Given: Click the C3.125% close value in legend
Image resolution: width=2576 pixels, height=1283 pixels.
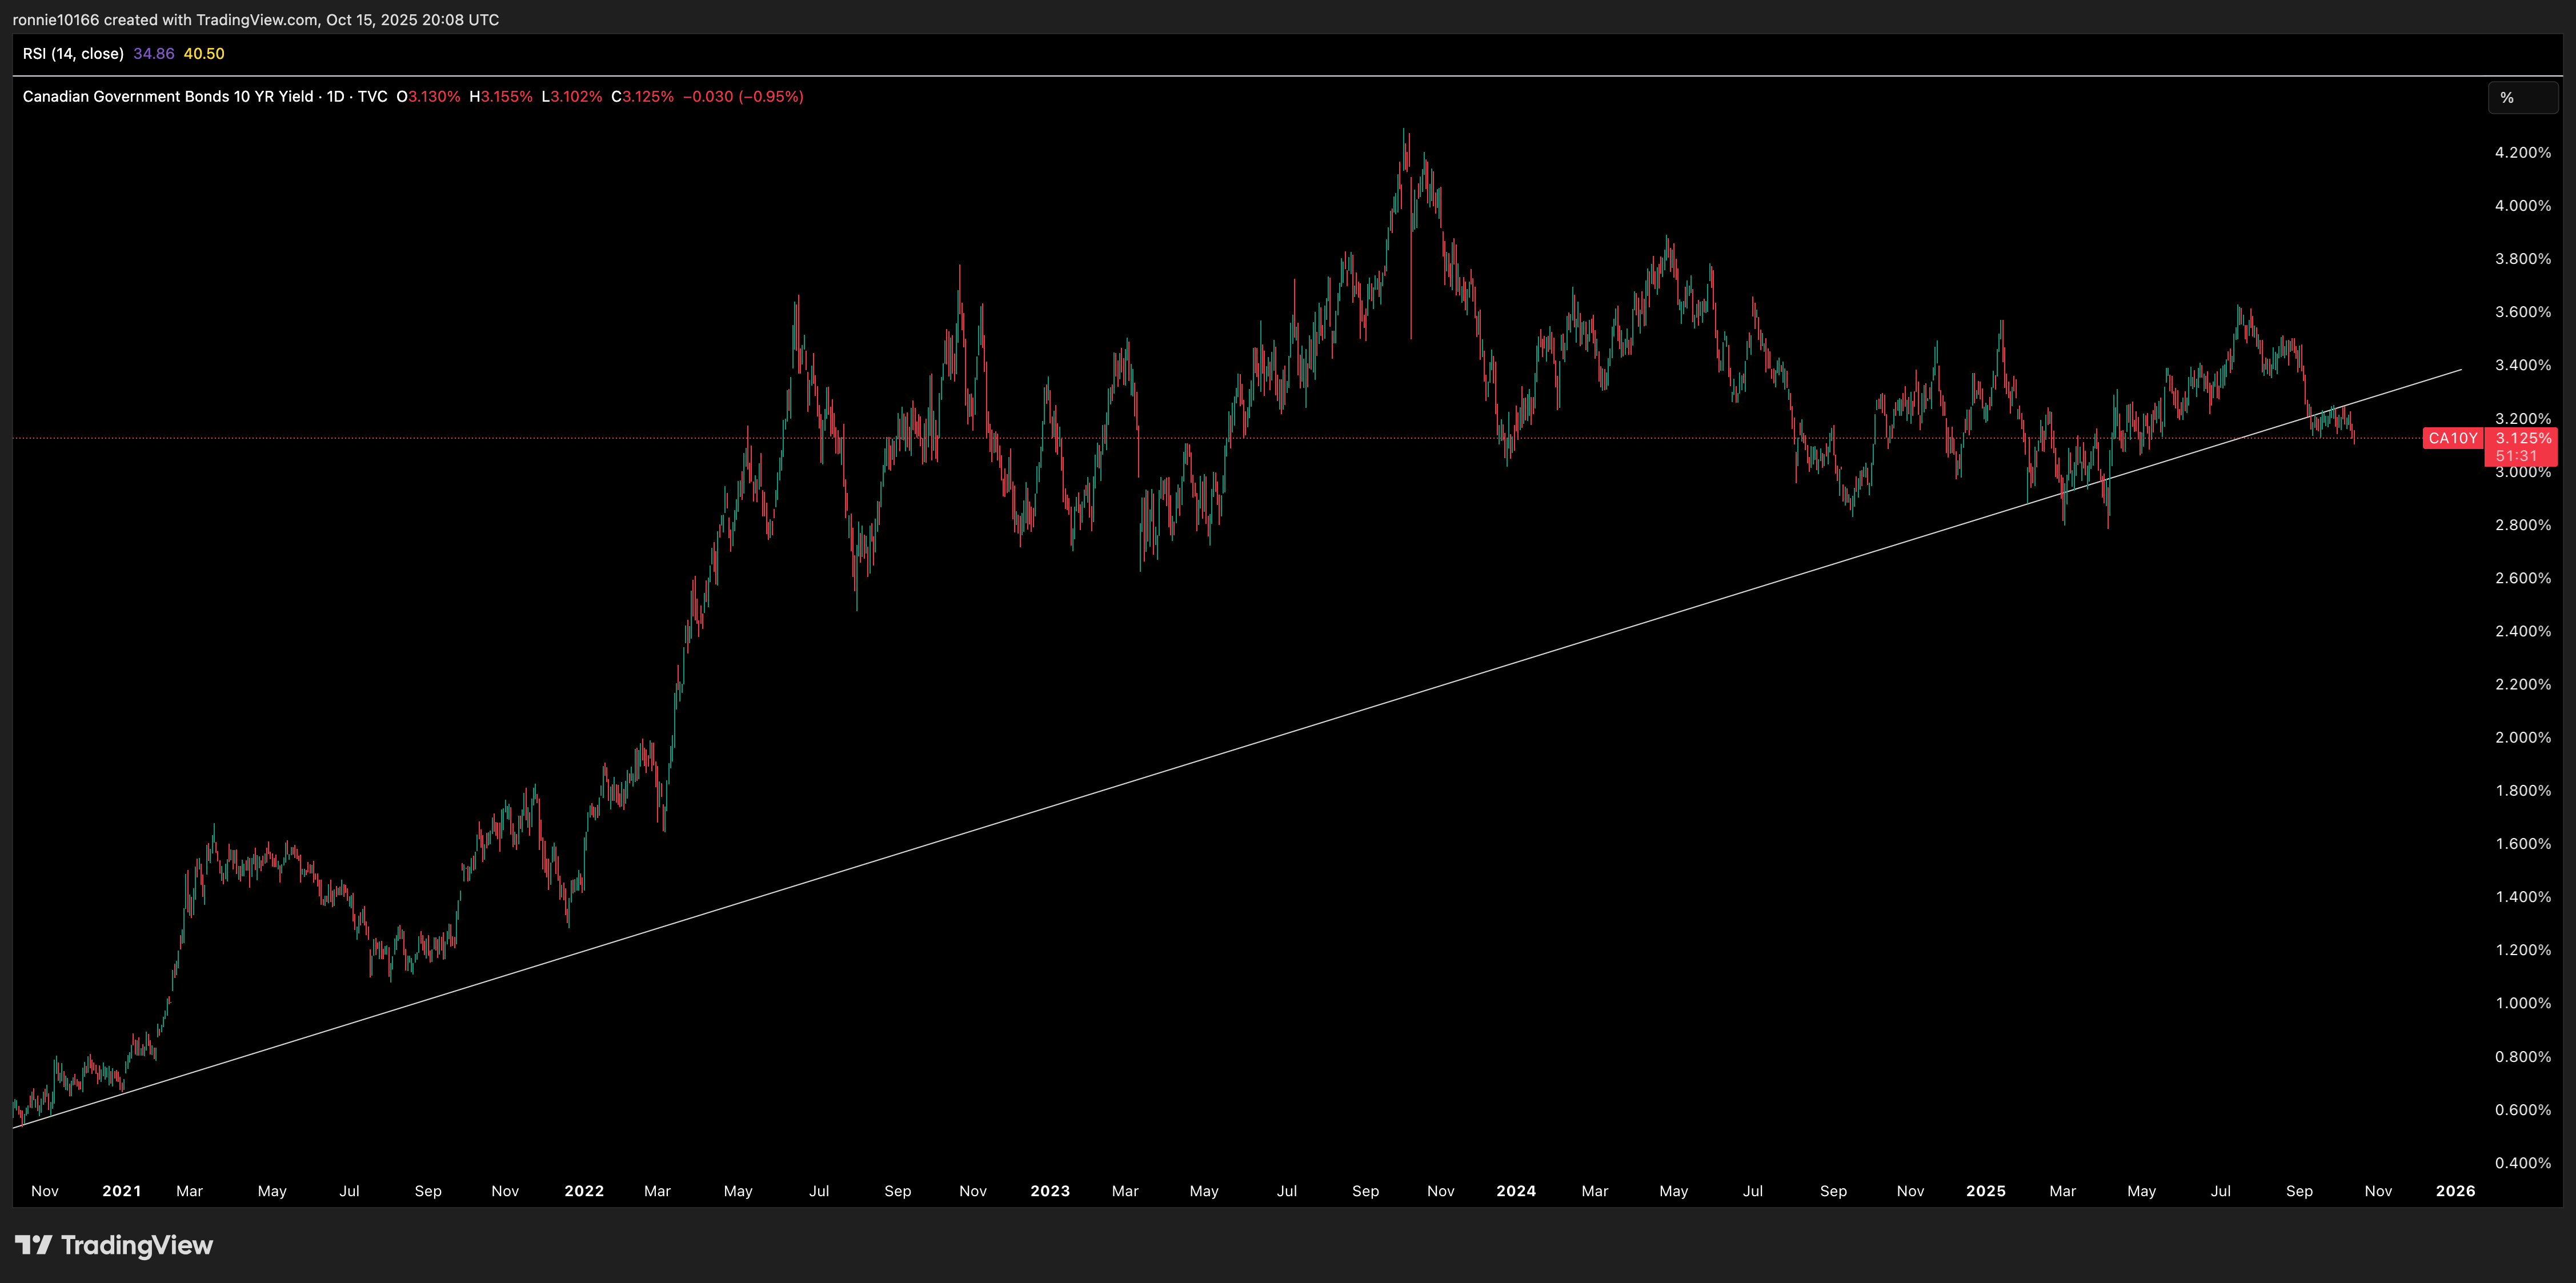Looking at the screenshot, I should click(x=642, y=97).
